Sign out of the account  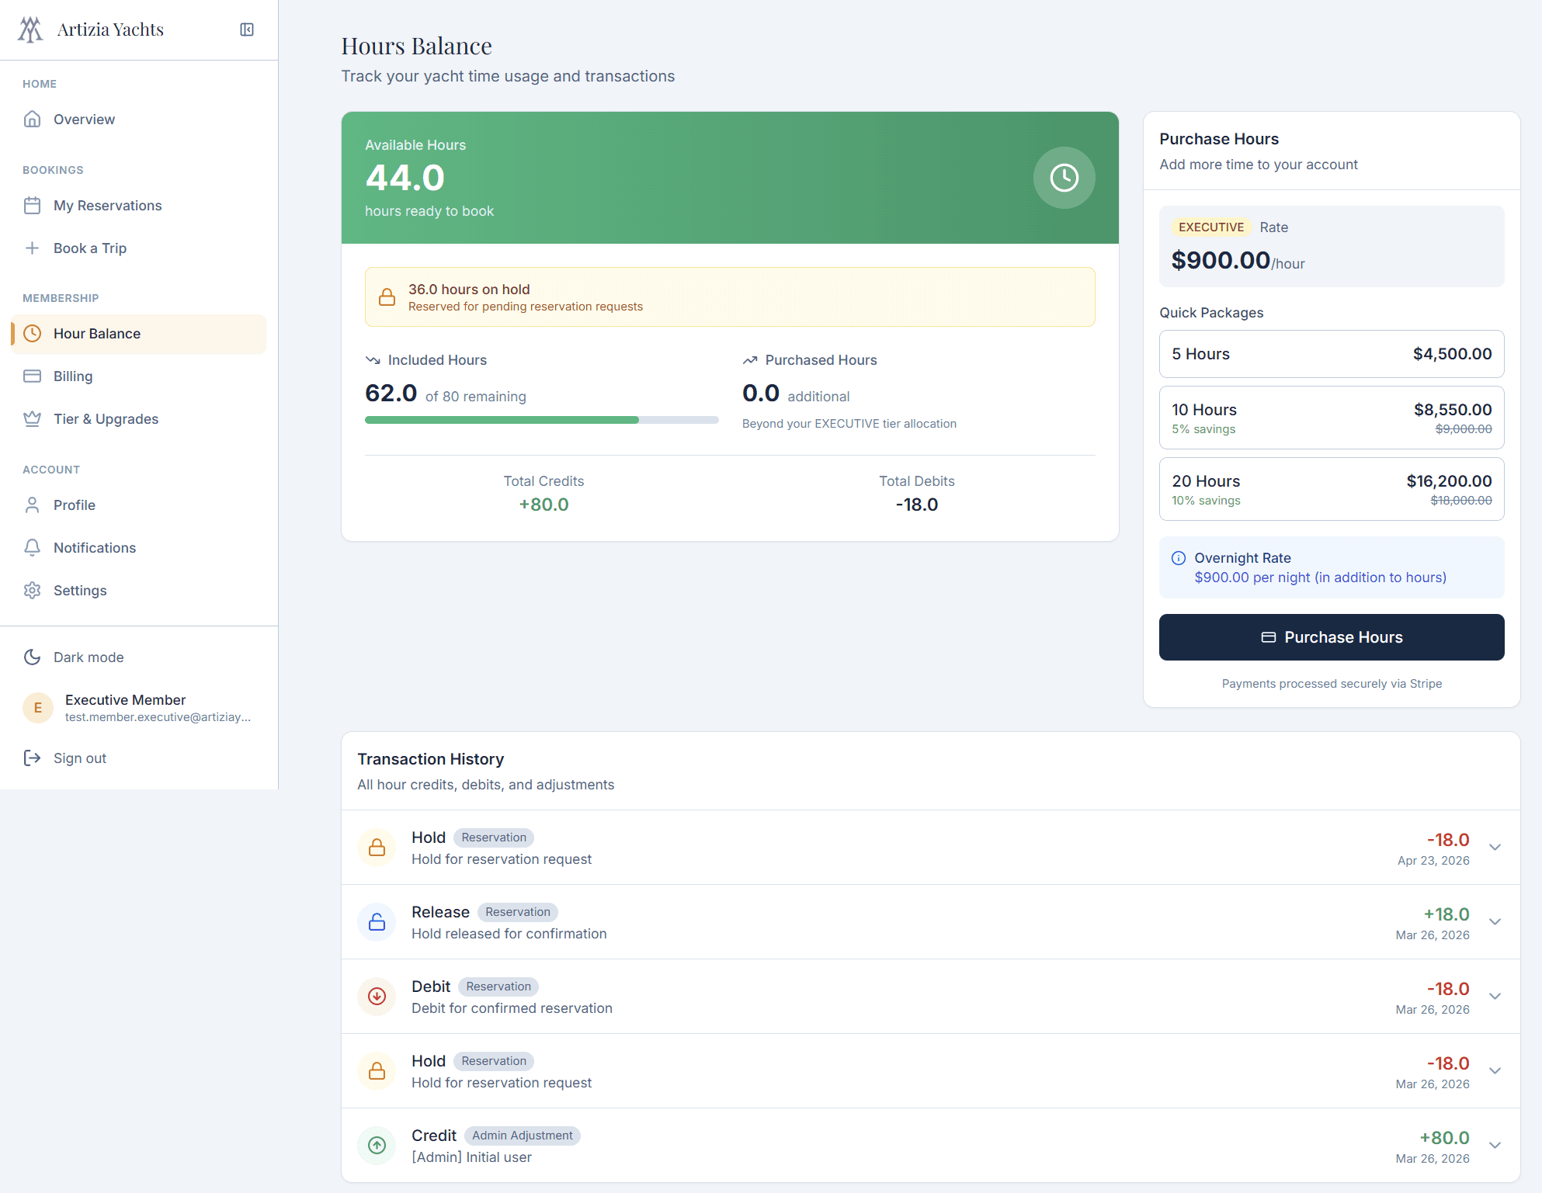[x=79, y=758]
